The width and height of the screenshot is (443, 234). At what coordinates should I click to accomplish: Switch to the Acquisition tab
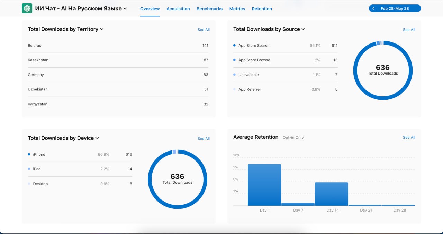point(178,9)
